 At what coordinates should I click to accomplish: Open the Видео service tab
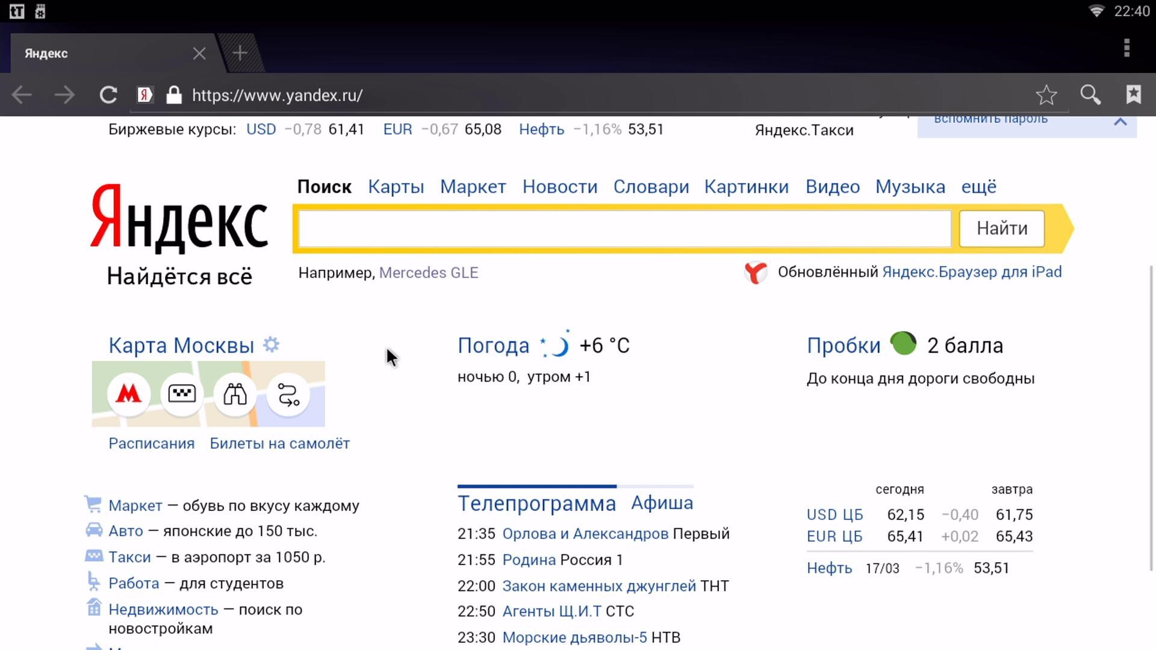coord(833,187)
